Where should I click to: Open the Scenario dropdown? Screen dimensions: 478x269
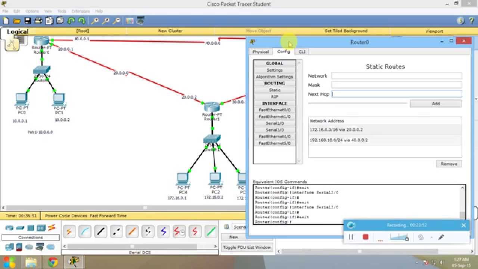[x=239, y=227]
